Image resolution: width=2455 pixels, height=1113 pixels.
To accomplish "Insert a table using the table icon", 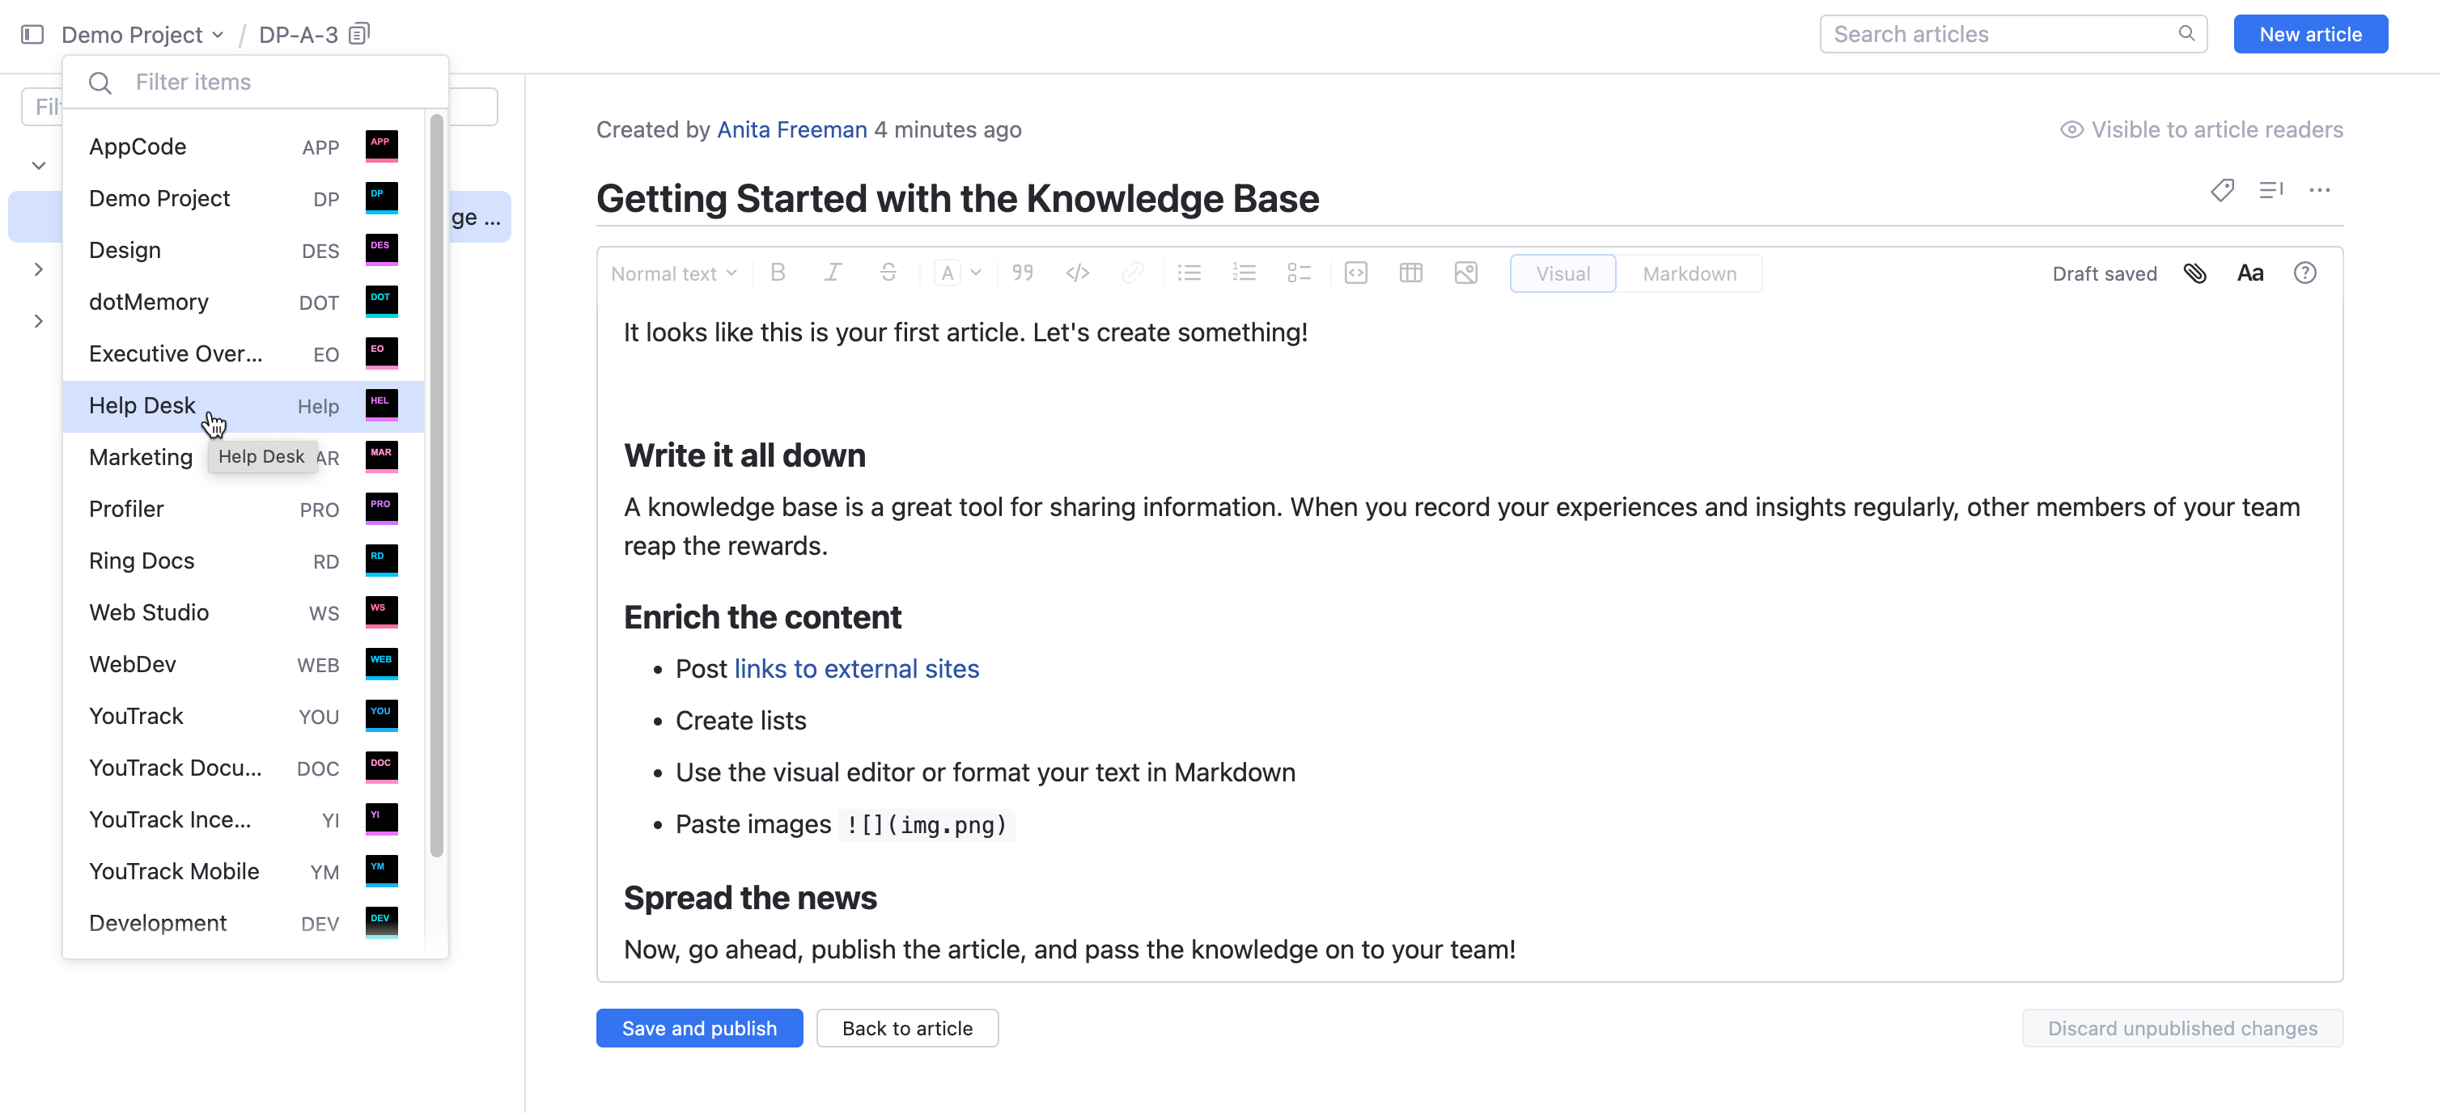I will click(x=1410, y=273).
